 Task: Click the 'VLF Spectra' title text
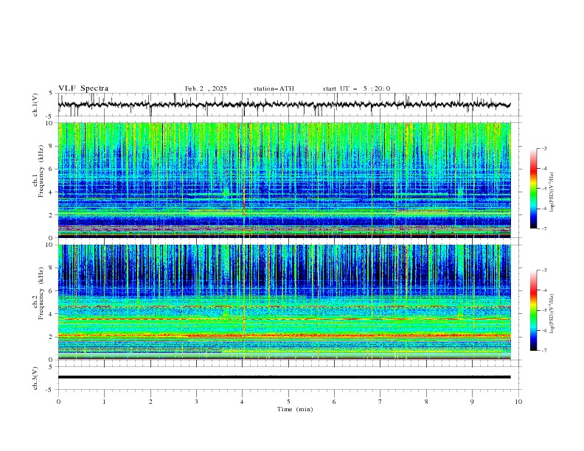83,88
